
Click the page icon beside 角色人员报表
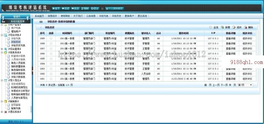[9, 63]
